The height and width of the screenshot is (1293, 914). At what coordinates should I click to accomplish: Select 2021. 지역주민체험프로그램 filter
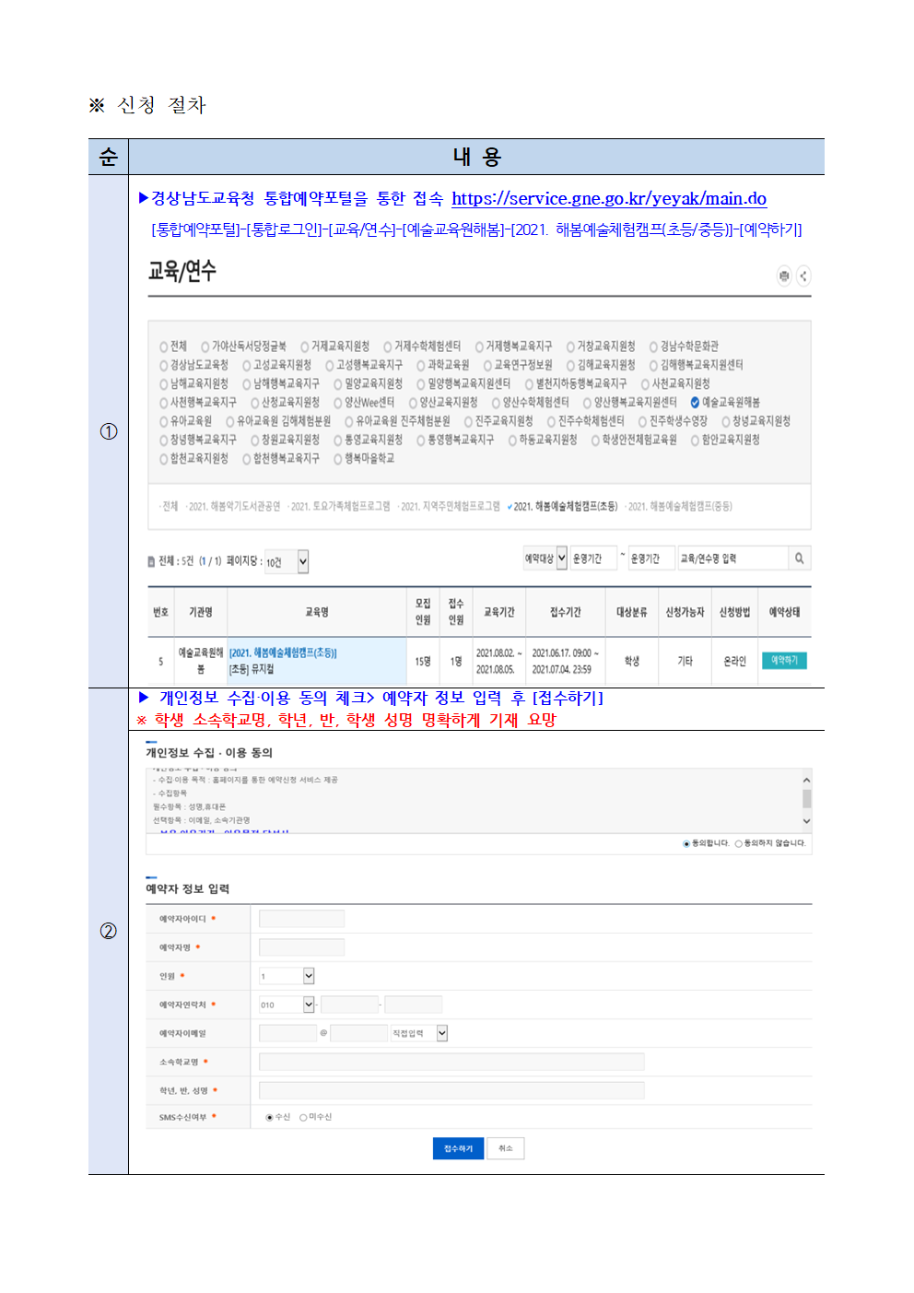click(x=449, y=506)
